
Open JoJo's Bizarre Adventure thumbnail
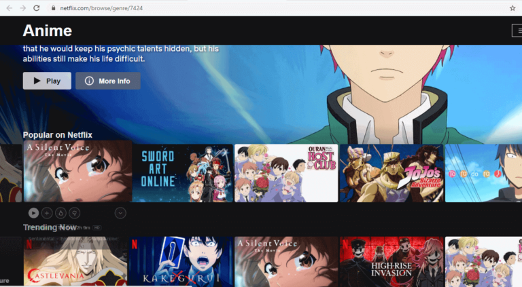coord(391,173)
